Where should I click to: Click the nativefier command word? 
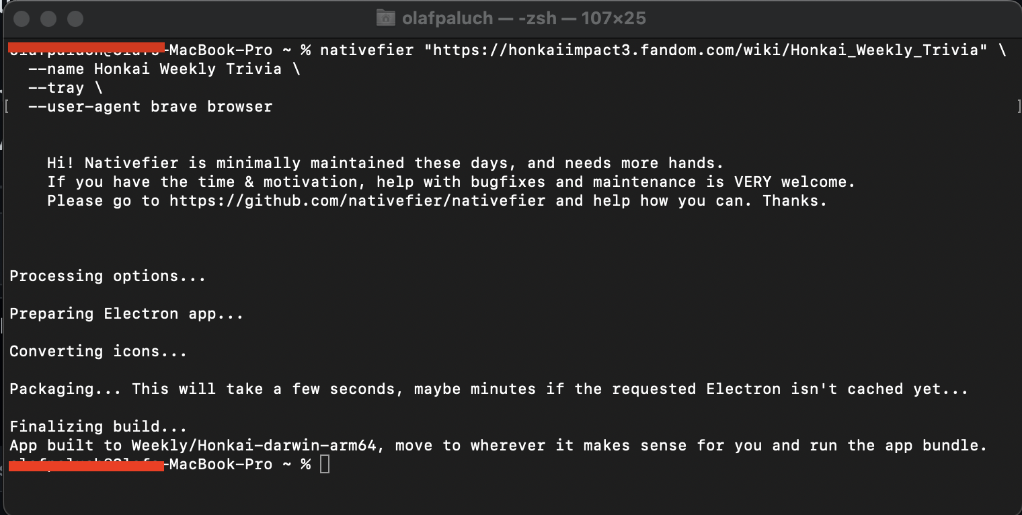pos(366,49)
